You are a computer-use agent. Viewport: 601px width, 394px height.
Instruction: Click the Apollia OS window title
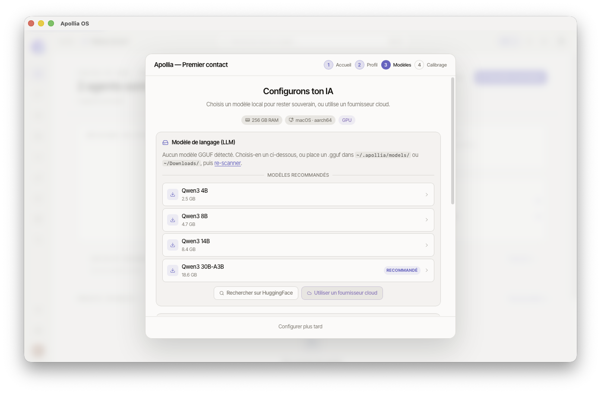[x=75, y=23]
